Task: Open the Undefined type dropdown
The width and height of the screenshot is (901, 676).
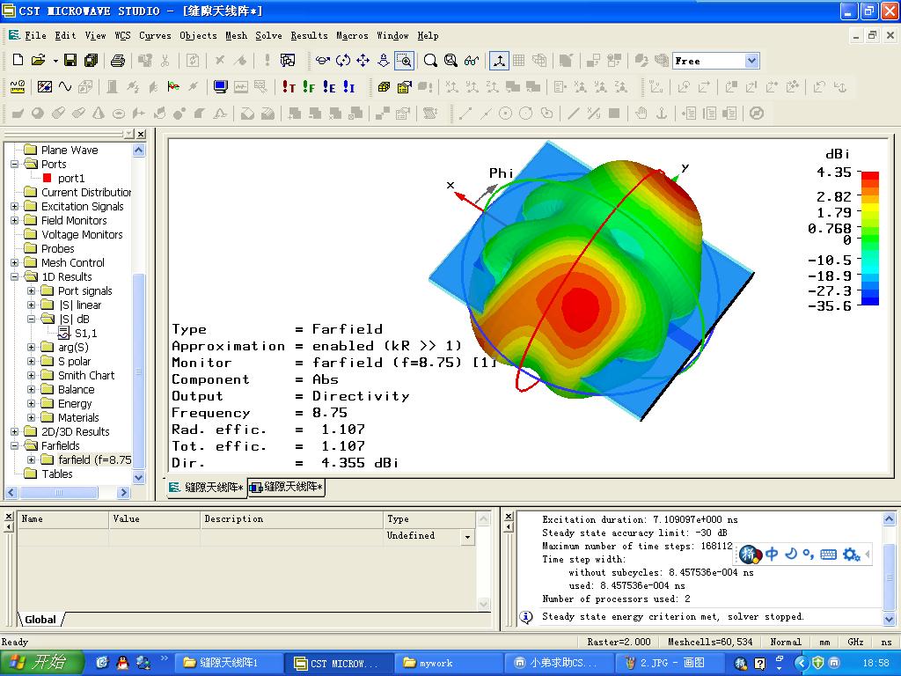Action: point(467,537)
